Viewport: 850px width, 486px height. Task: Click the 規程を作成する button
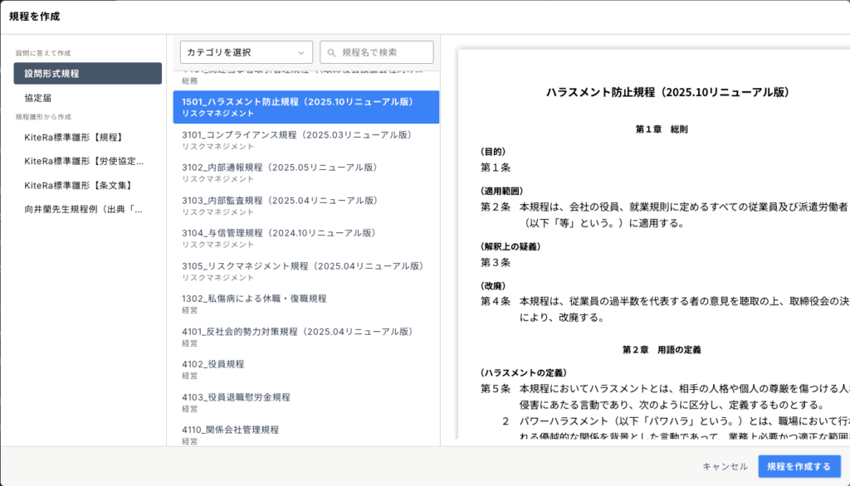point(799,467)
